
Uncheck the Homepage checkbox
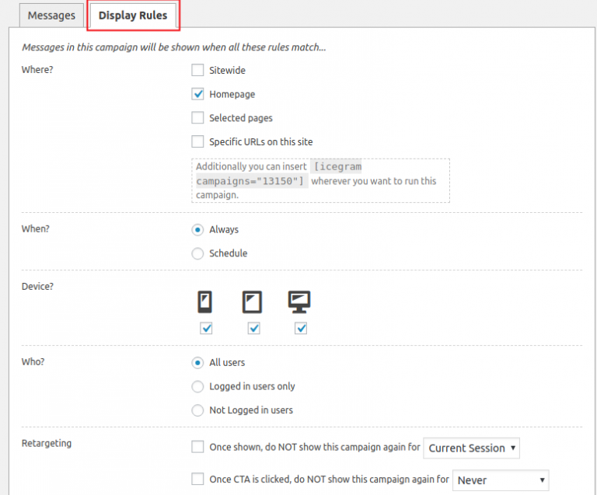198,94
